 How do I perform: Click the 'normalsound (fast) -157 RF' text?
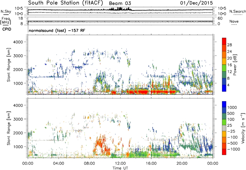[57, 30]
